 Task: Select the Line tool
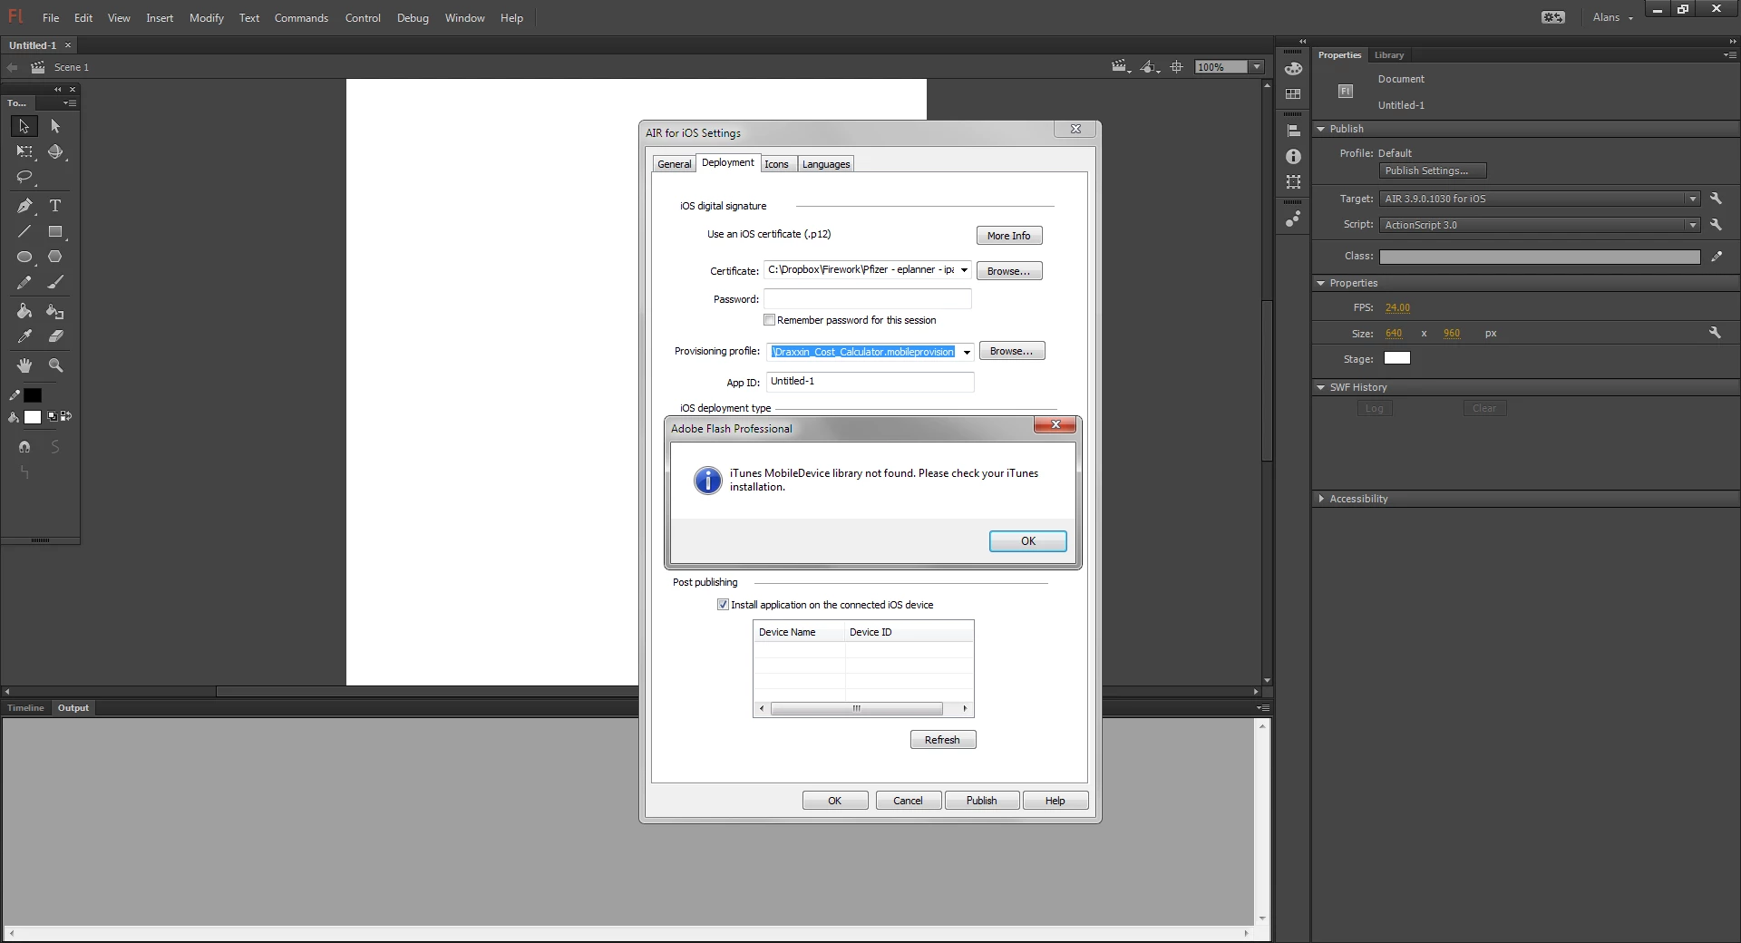coord(24,231)
